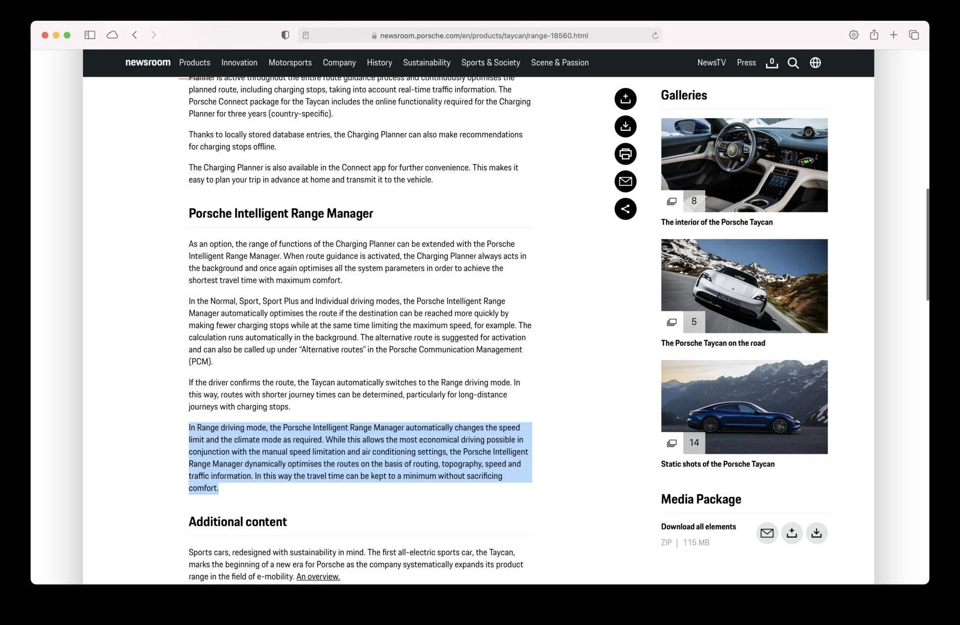Email the article via round envelope icon
960x625 pixels.
point(626,181)
